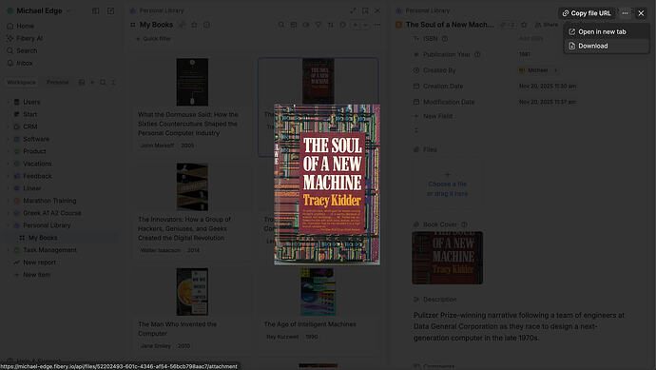Image resolution: width=656 pixels, height=370 pixels.
Task: Expand the My Books panel to full width
Action: tap(353, 10)
